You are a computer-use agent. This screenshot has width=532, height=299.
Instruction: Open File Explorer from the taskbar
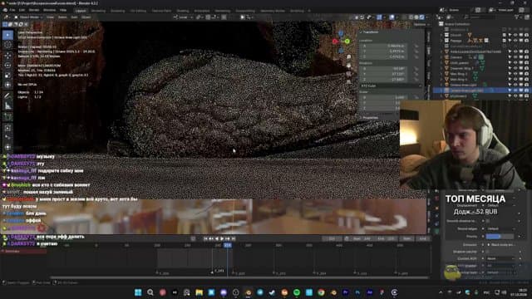tap(199, 292)
